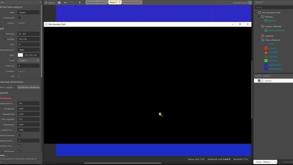This screenshot has width=293, height=165.
Task: Collapse the root project folder Игра Geometry Dash
Action: tap(256, 12)
